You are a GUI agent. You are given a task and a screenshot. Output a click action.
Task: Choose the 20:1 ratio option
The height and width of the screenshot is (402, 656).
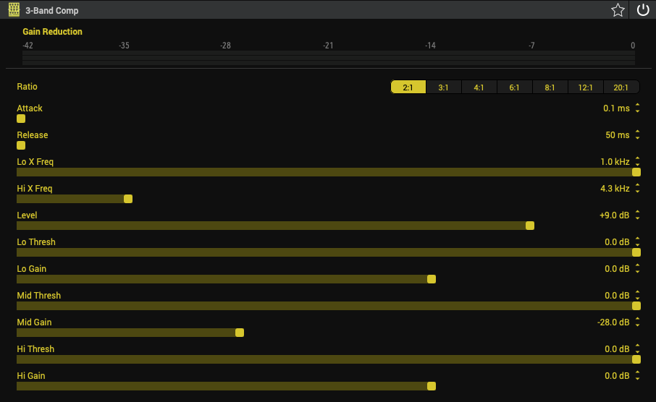tap(621, 87)
